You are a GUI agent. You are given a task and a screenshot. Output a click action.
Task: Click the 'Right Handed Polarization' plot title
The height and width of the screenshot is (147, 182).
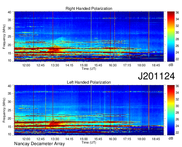coord(89,9)
